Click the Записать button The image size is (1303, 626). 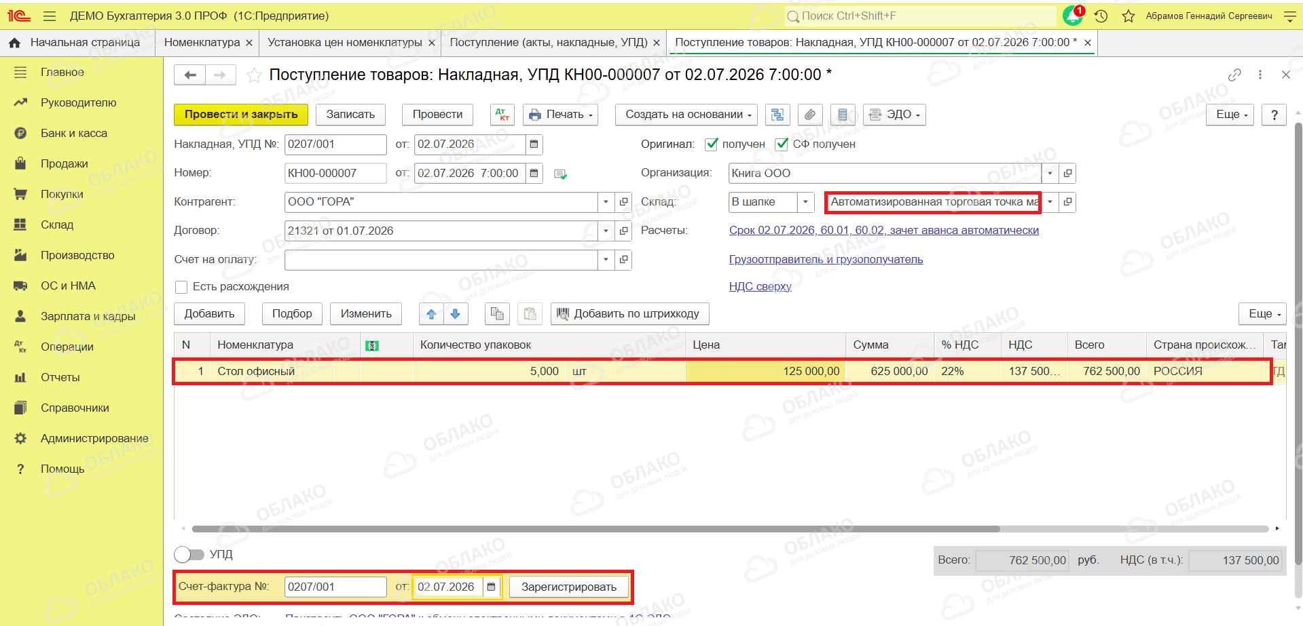point(350,115)
